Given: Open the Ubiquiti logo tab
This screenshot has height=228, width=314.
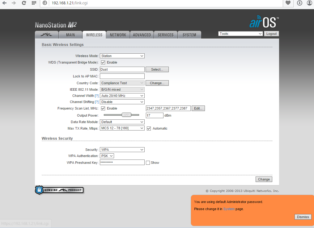Looking at the screenshot, I should coord(46,35).
